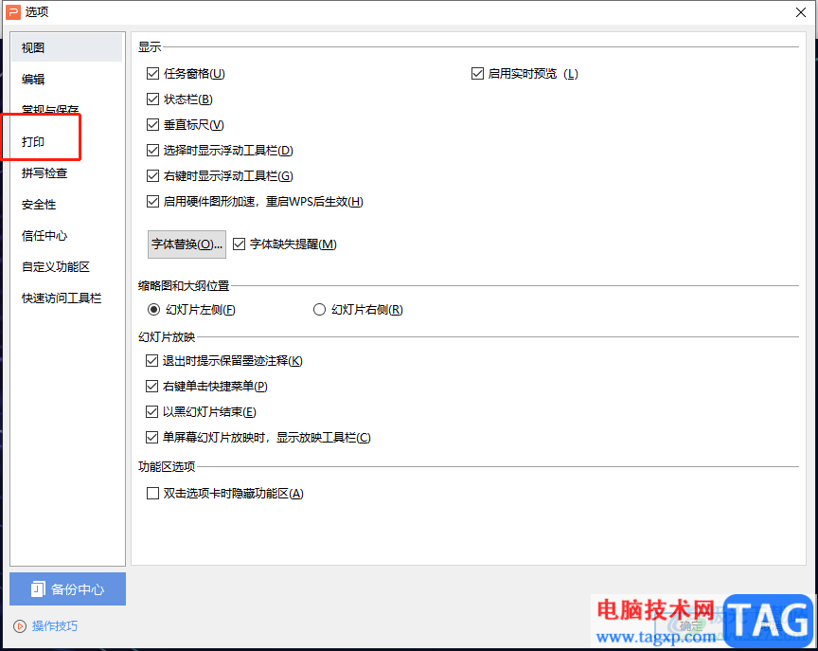
Task: Click the 字体替换(O)... button
Action: [187, 244]
